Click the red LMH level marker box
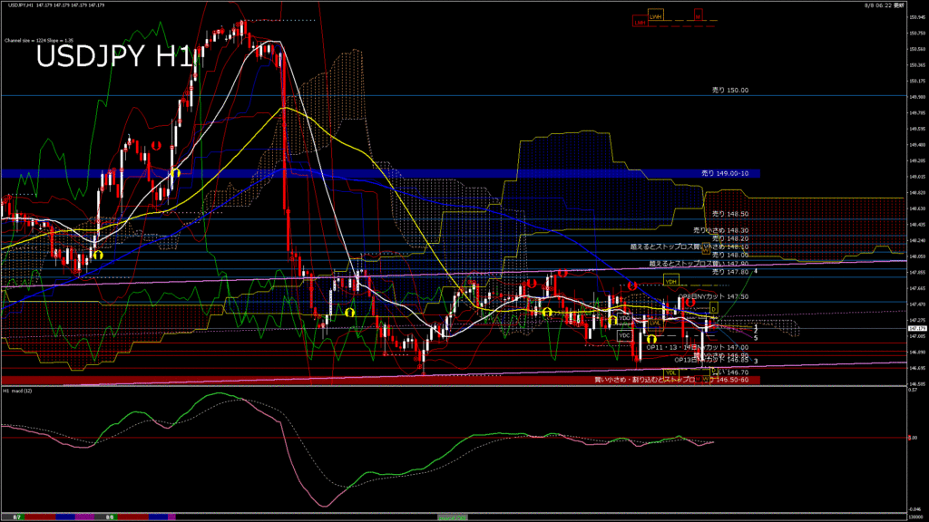929x522 pixels. point(641,23)
